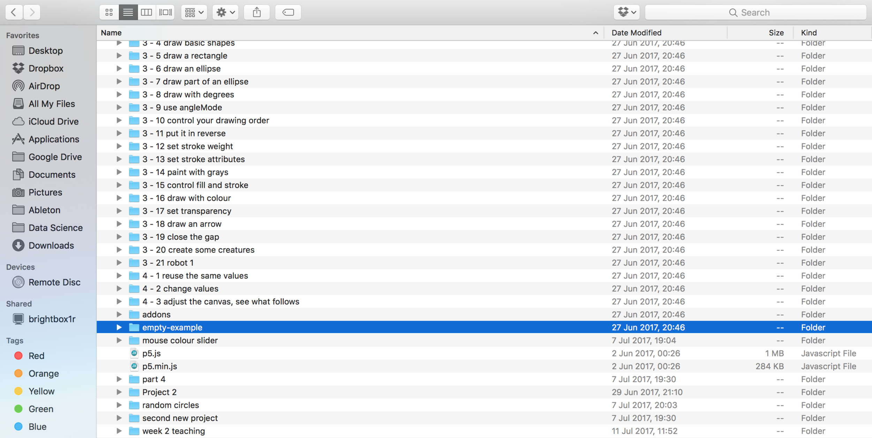
Task: Expand the empty-example folder
Action: tap(119, 327)
